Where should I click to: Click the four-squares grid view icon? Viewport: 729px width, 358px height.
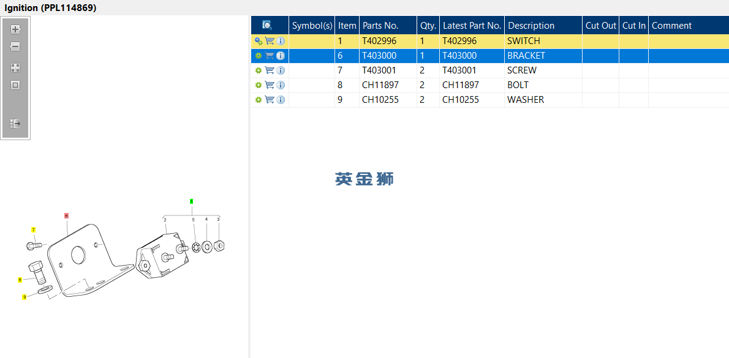(15, 68)
